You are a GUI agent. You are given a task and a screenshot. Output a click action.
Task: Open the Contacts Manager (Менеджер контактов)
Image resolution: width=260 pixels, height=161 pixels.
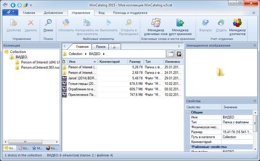pos(237,27)
